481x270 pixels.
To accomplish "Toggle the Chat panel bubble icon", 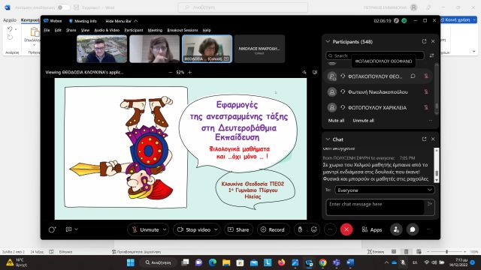I will (x=413, y=229).
